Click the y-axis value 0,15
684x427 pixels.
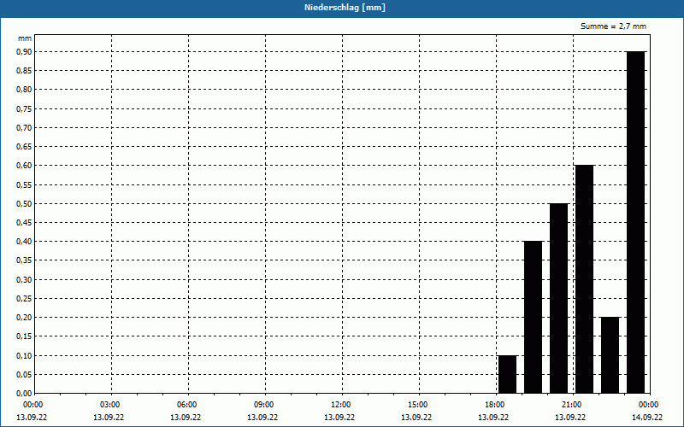(x=24, y=336)
